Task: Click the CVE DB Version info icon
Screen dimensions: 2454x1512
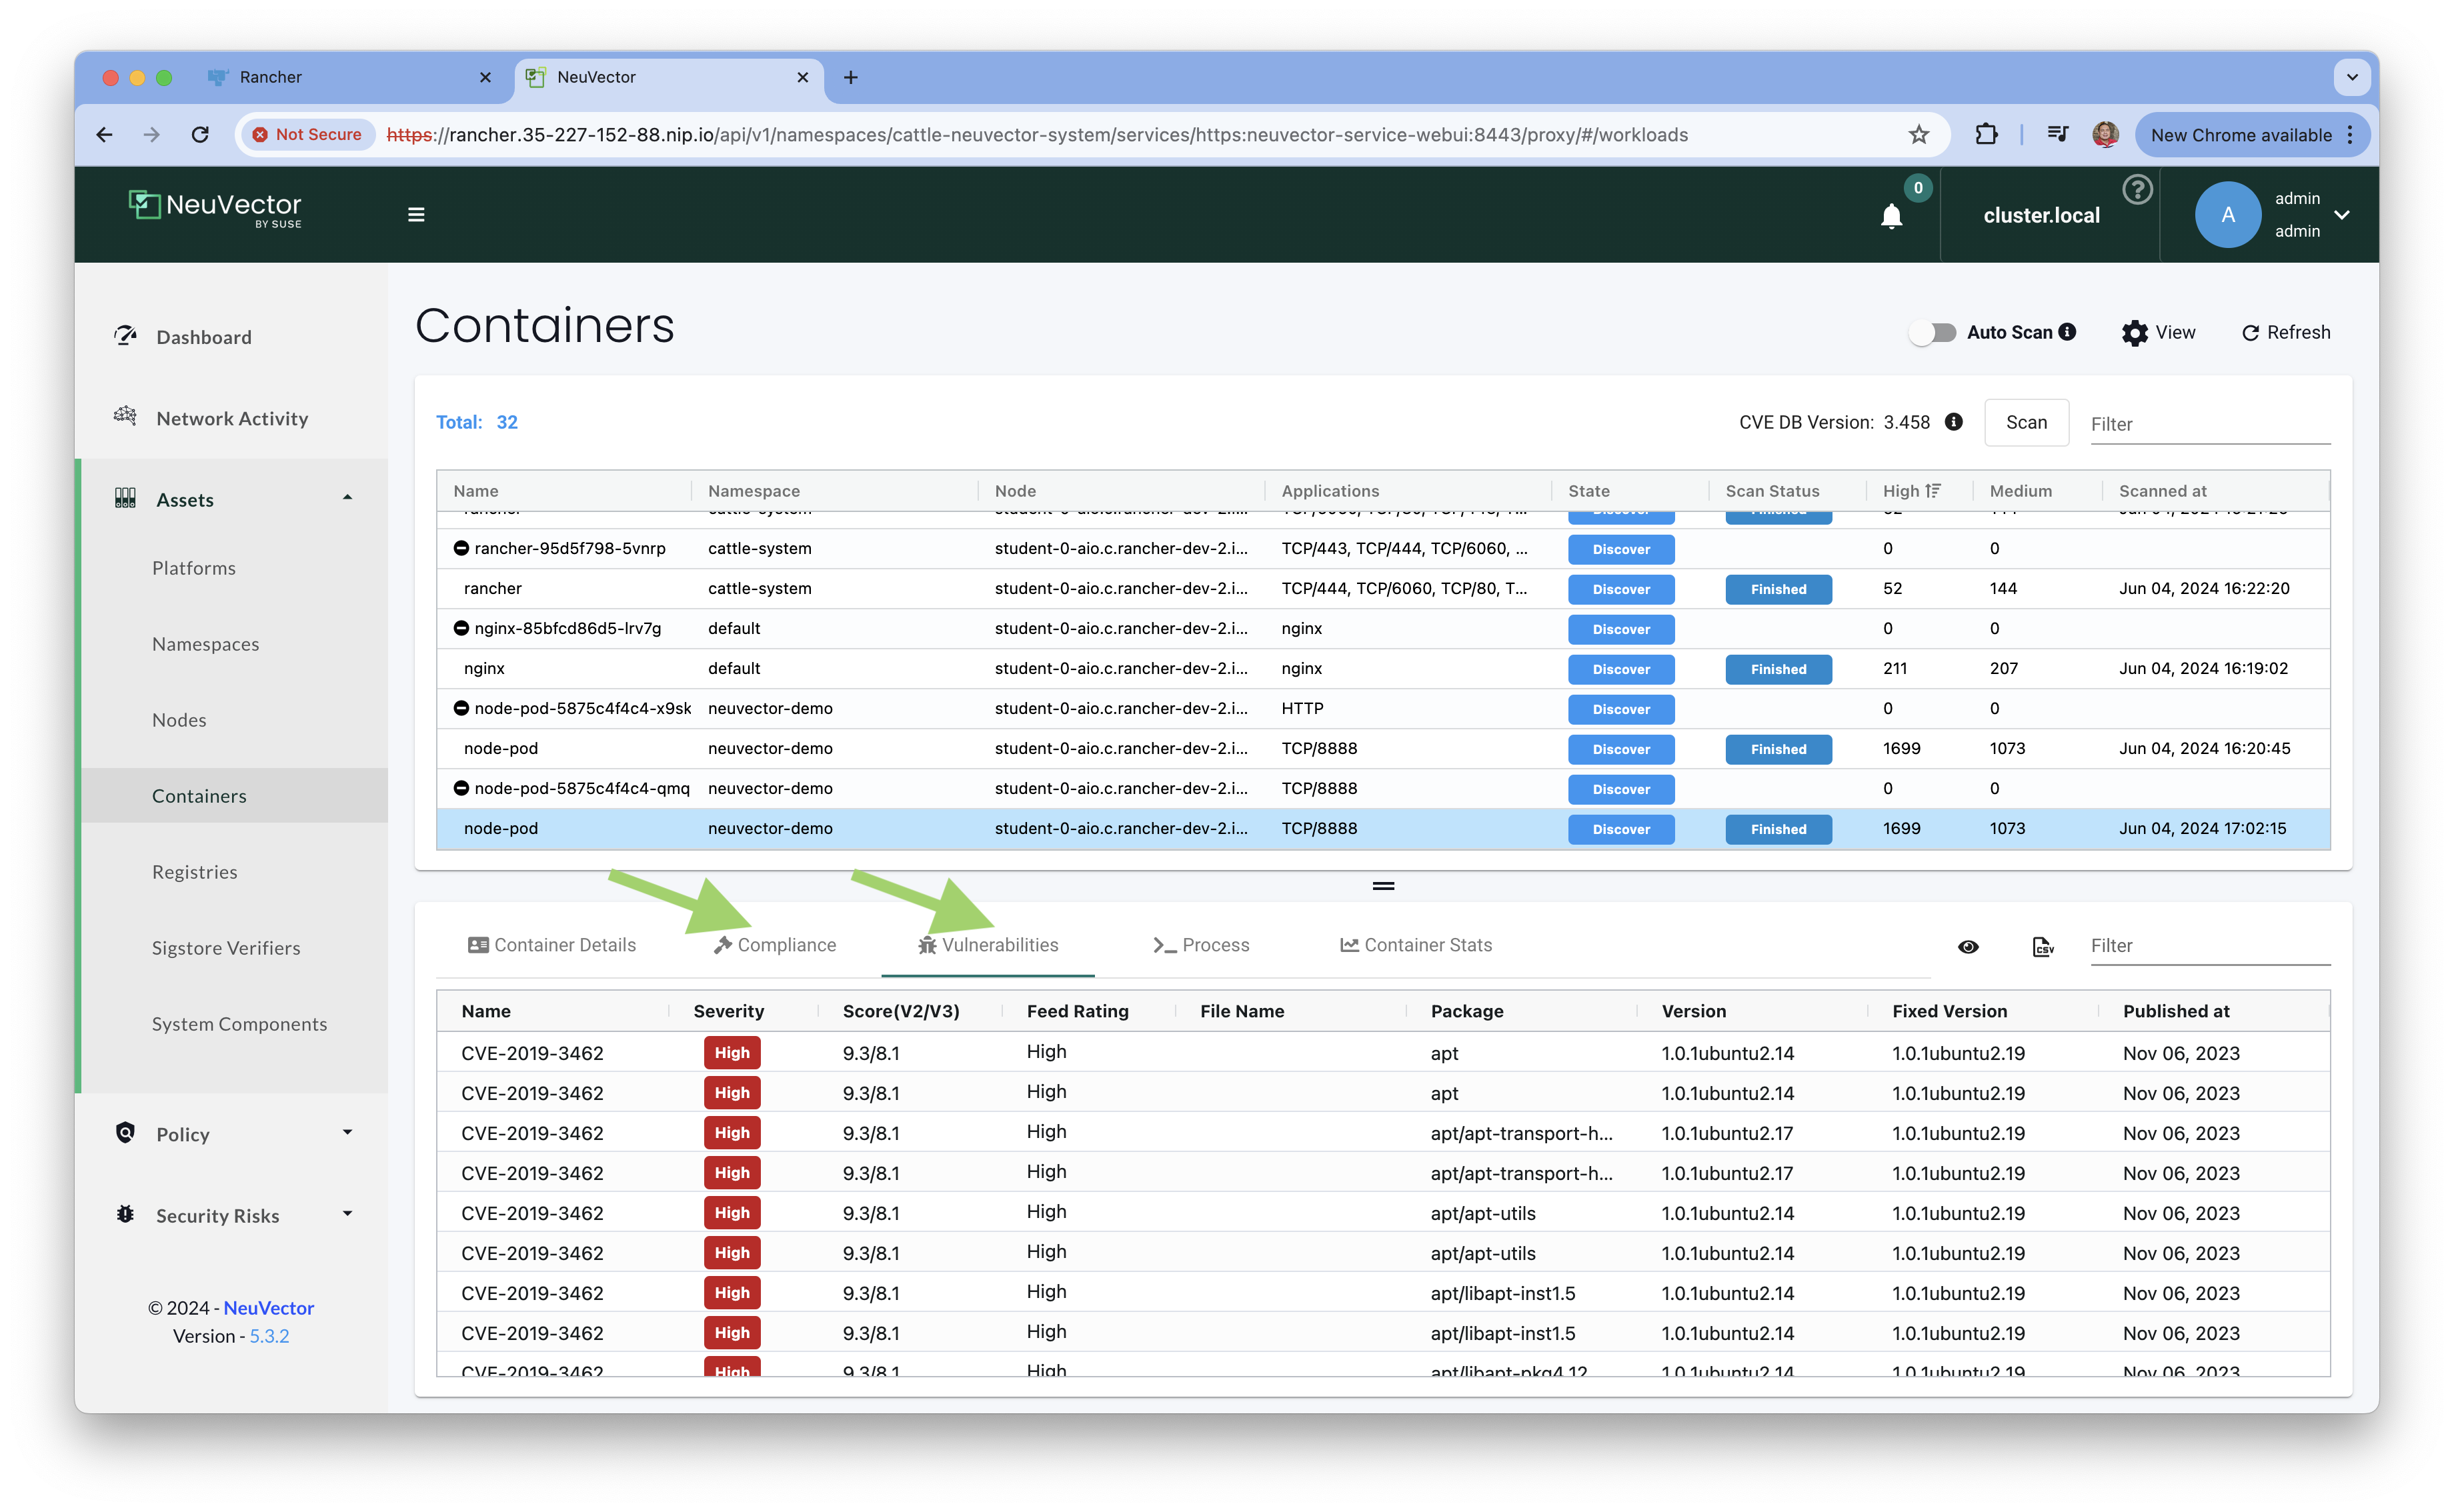Action: [x=1953, y=422]
